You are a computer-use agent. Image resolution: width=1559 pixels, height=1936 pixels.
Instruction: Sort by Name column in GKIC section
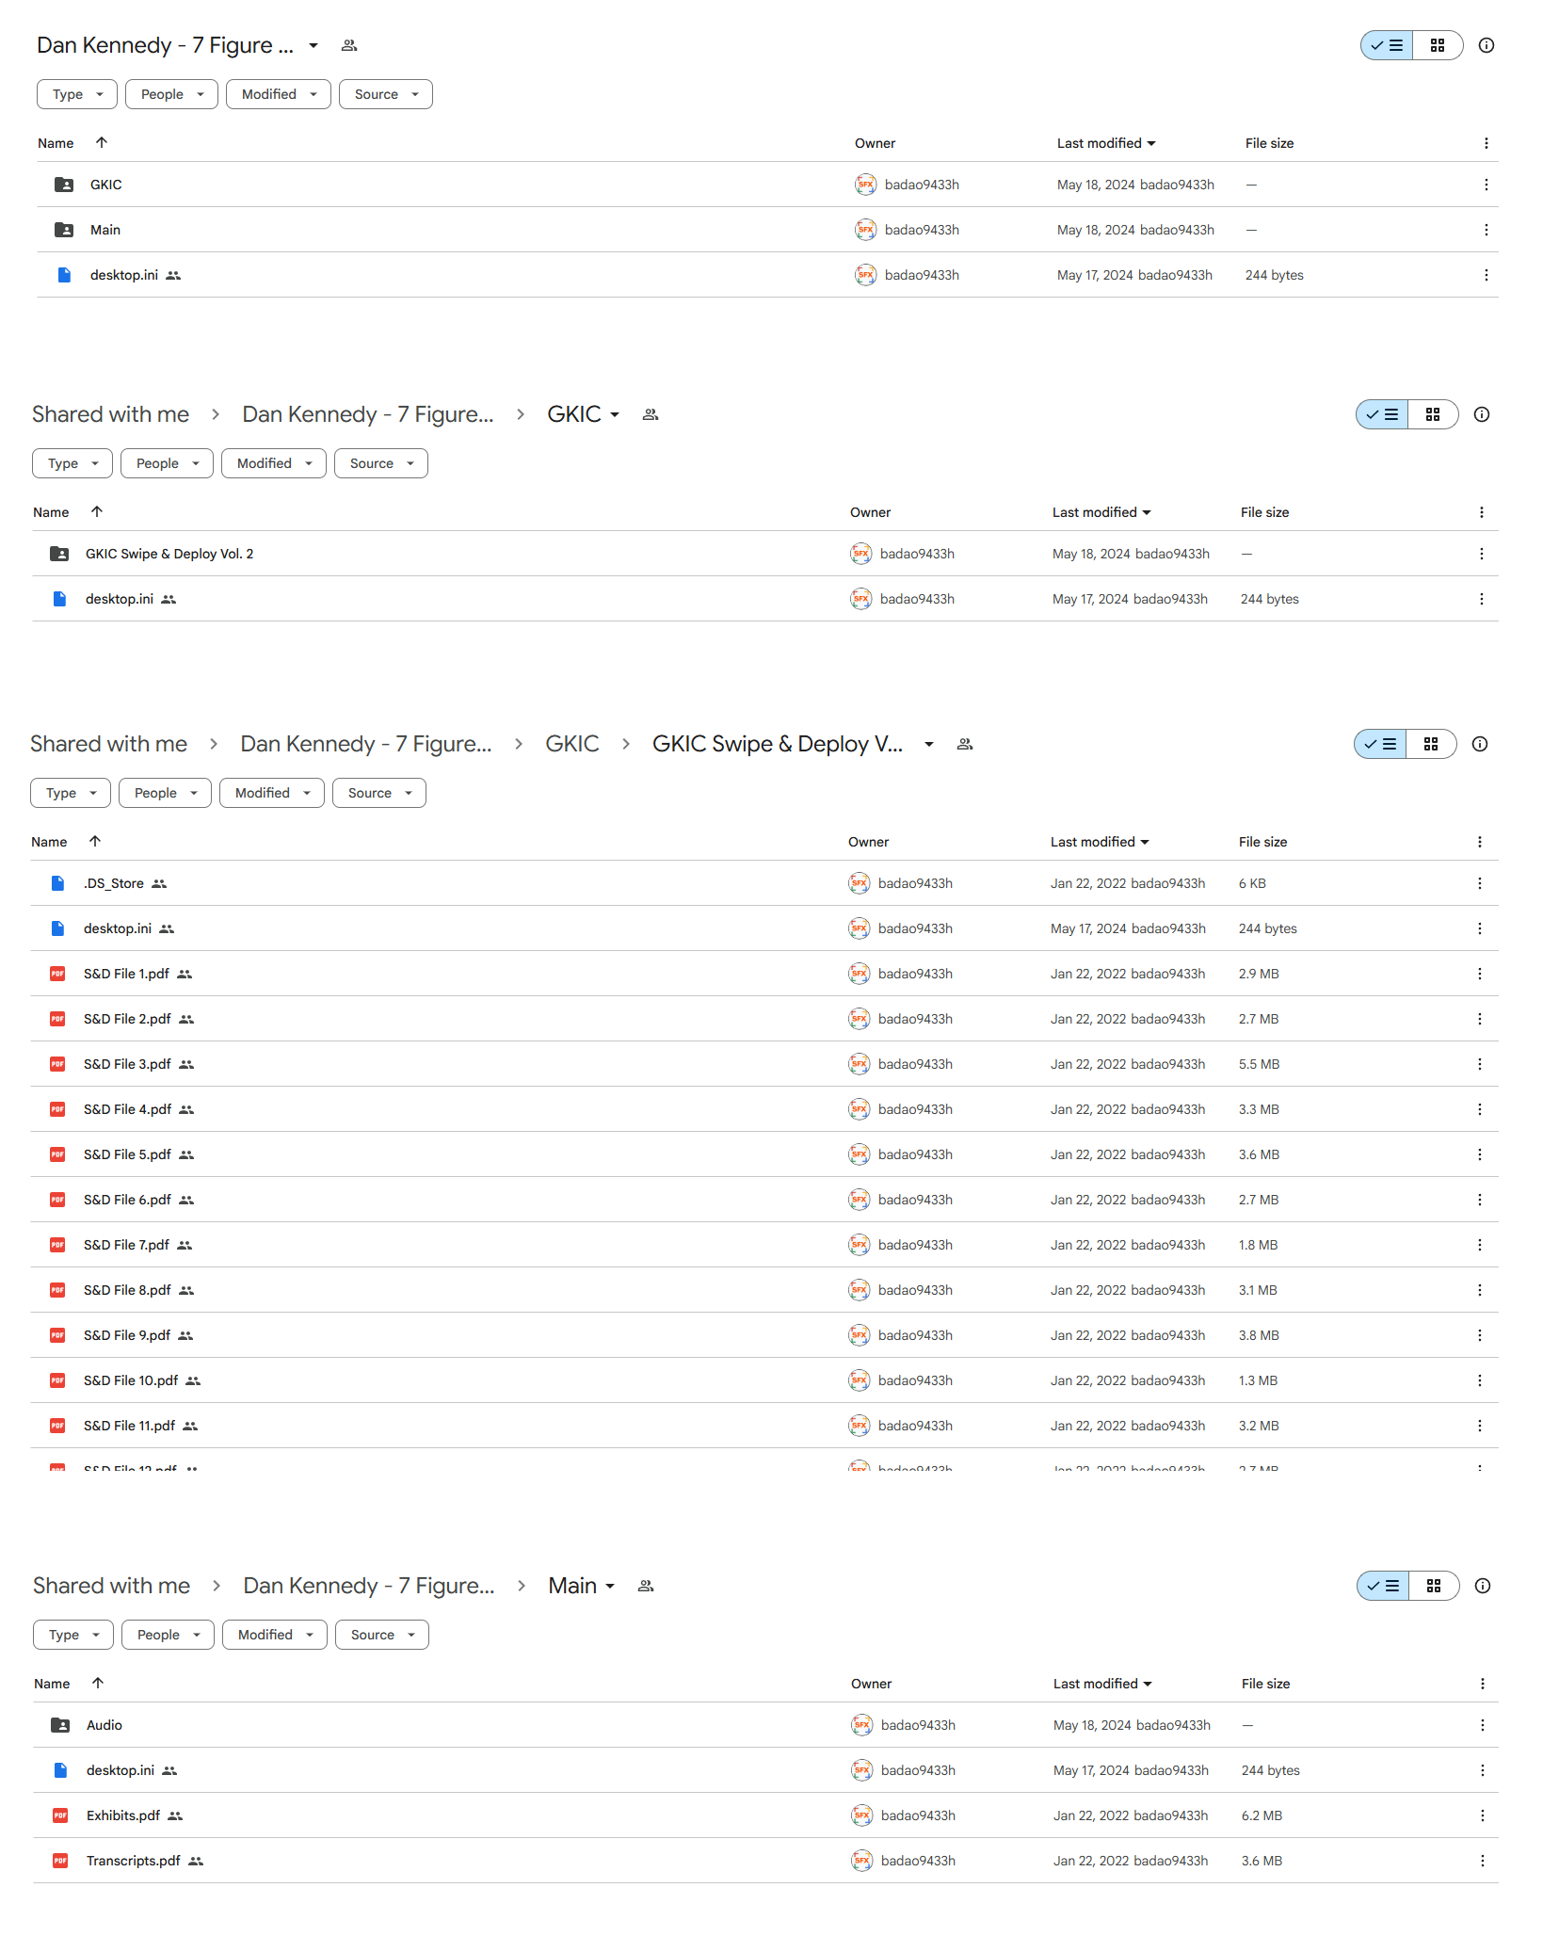pos(51,512)
